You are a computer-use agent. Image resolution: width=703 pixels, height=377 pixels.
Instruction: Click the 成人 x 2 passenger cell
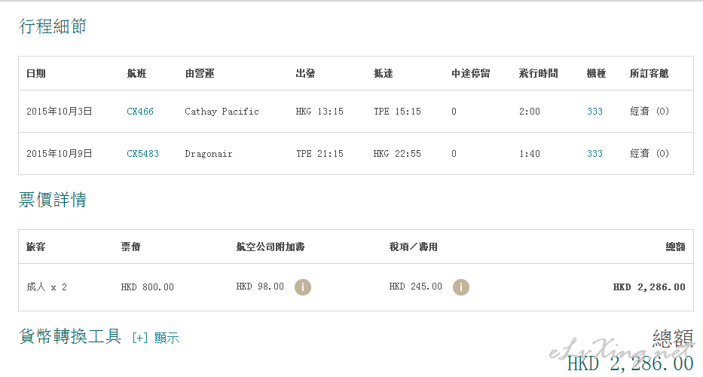[47, 287]
